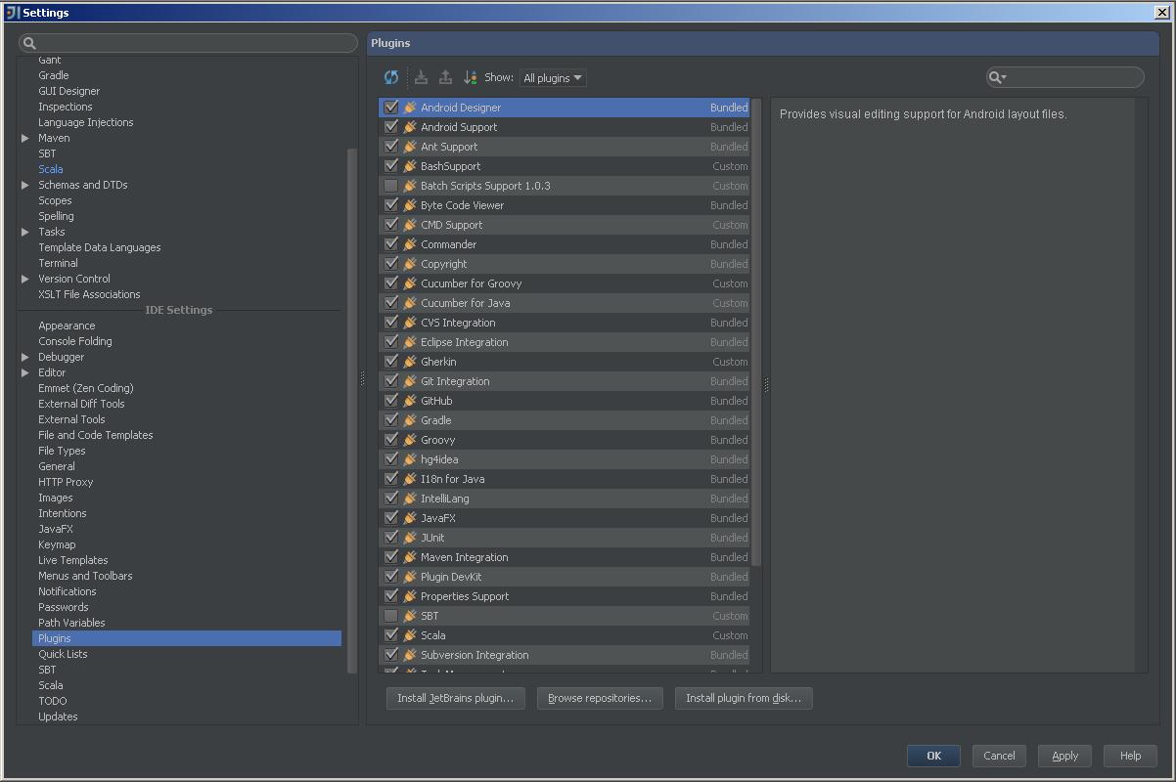Image resolution: width=1176 pixels, height=782 pixels.
Task: Click the plug icon beside Git Integration
Action: point(410,381)
